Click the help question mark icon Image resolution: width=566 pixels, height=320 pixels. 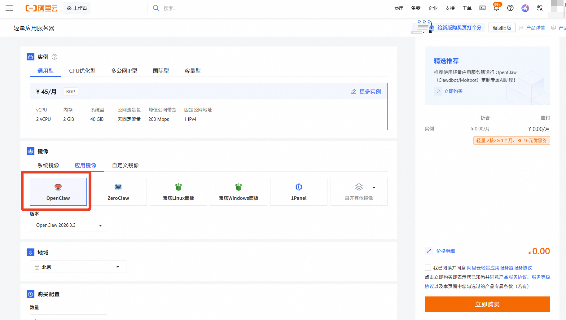(510, 8)
